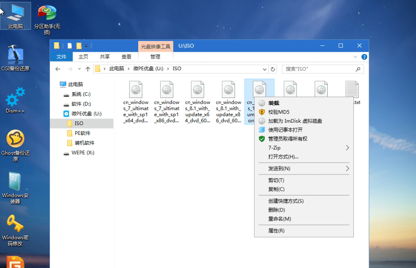Click 此电脑 in the address breadcrumb
Screen dimensions: 416x268
tap(117, 69)
